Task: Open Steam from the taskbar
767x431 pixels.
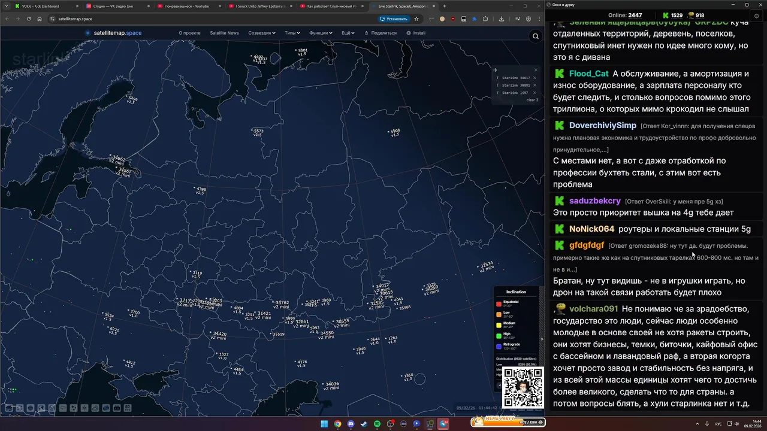Action: tap(364, 424)
